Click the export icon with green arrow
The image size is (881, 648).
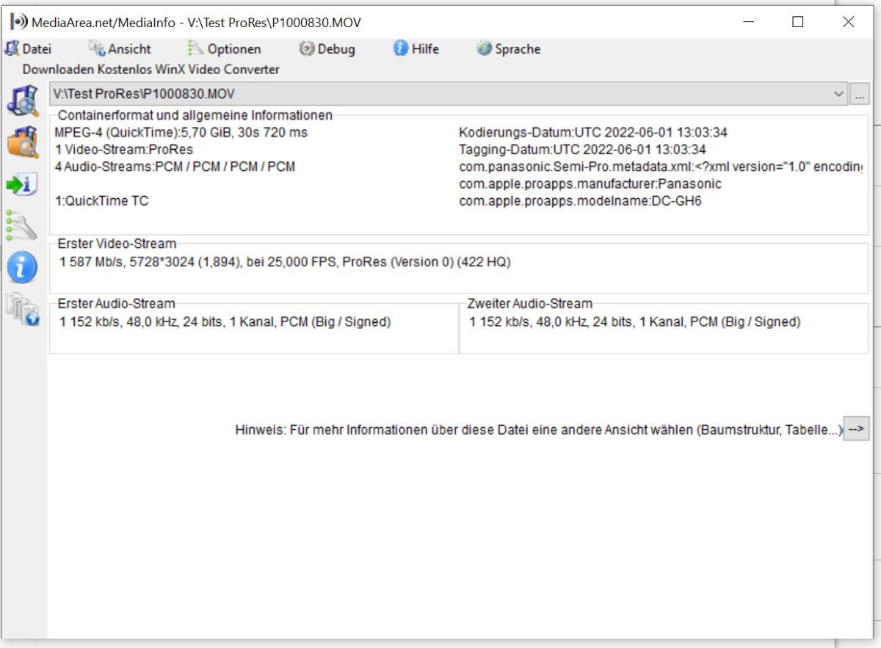tap(22, 184)
